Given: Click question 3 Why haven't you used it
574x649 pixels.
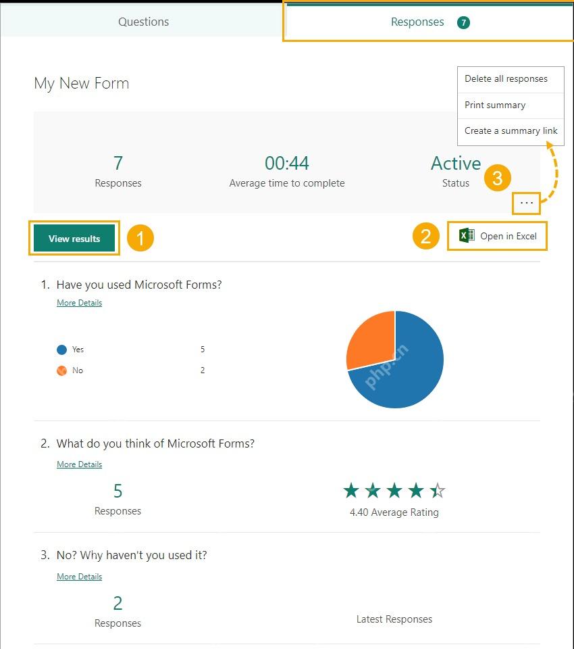Looking at the screenshot, I should click(132, 555).
